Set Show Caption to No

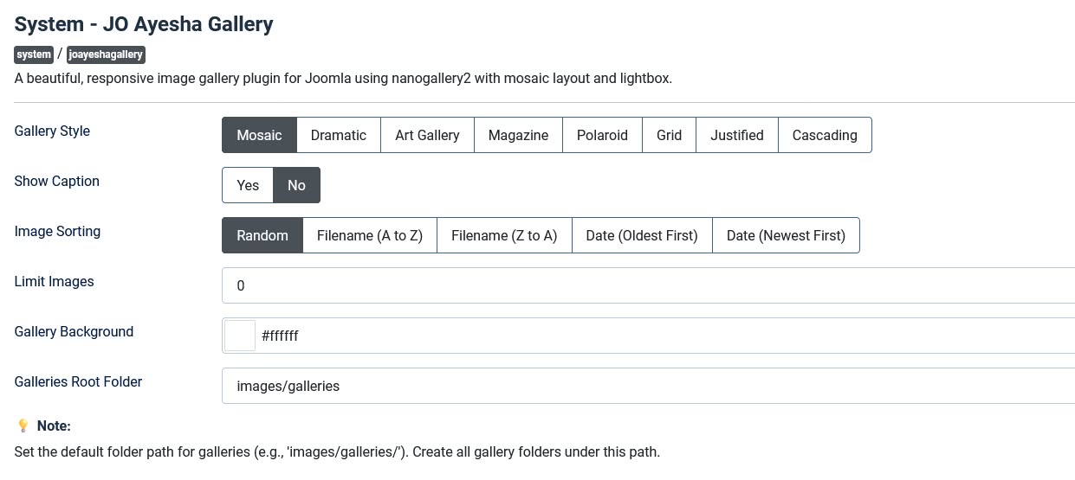click(296, 185)
